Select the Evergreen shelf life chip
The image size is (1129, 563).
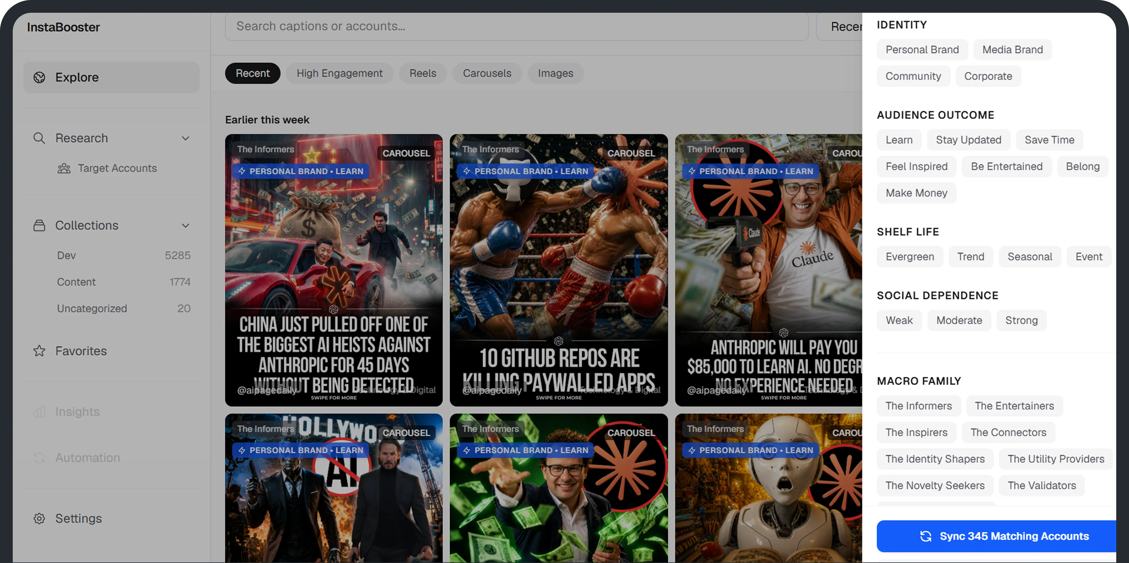tap(910, 257)
